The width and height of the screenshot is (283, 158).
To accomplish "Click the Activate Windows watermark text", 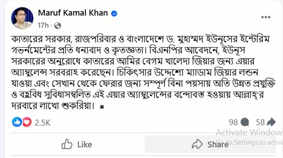I will pos(249,133).
